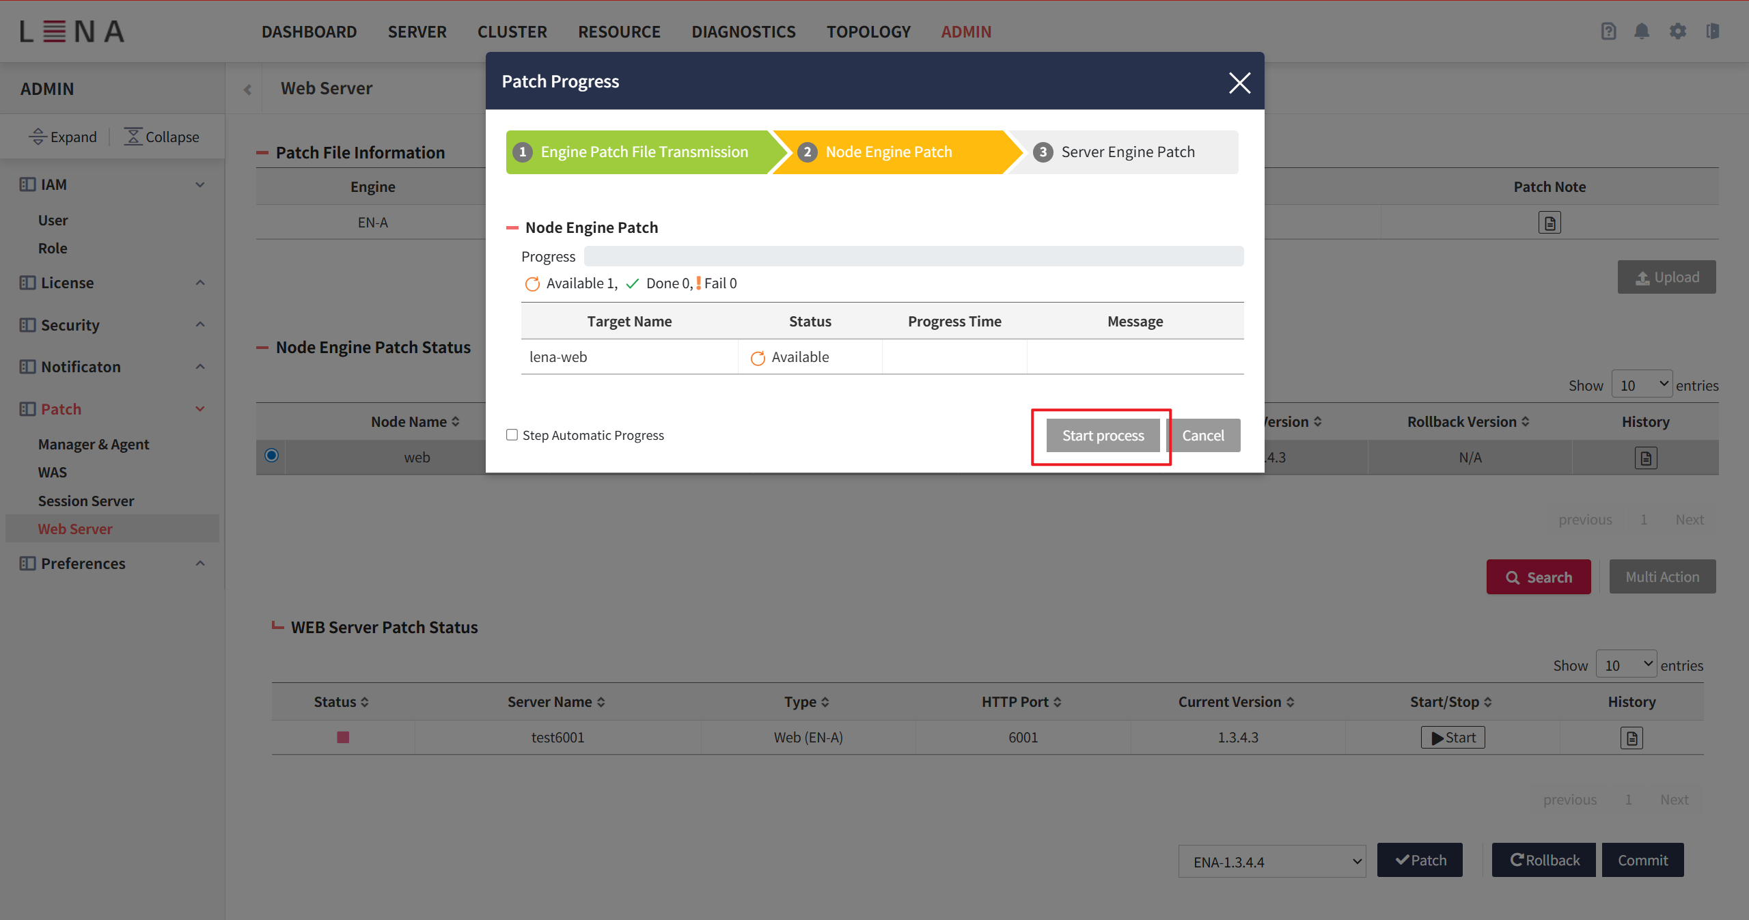1749x920 pixels.
Task: Click the Patch panel icon in sidebar
Action: [27, 409]
